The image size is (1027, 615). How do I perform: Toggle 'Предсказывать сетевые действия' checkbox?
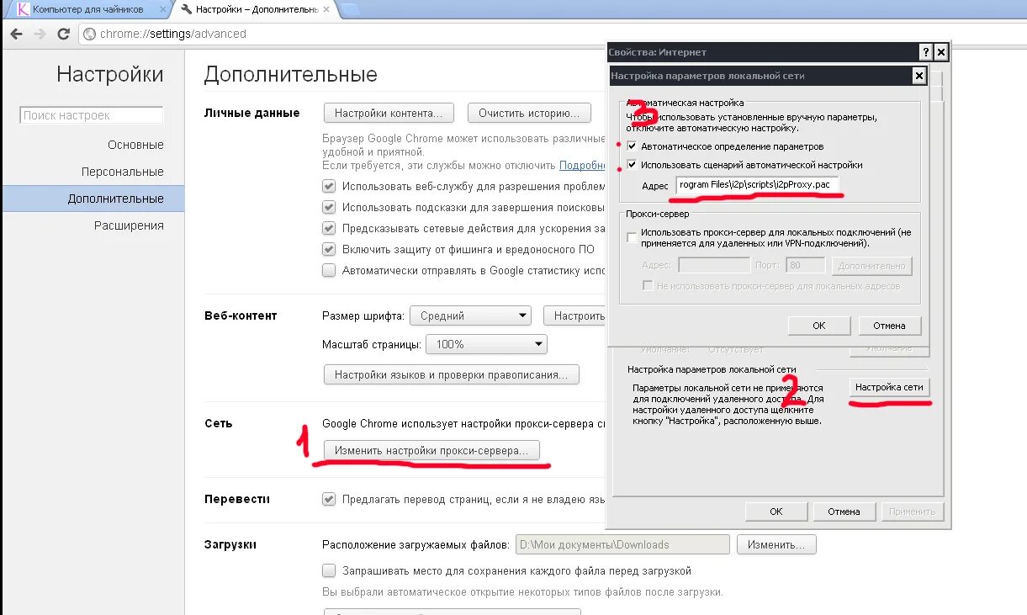point(329,228)
